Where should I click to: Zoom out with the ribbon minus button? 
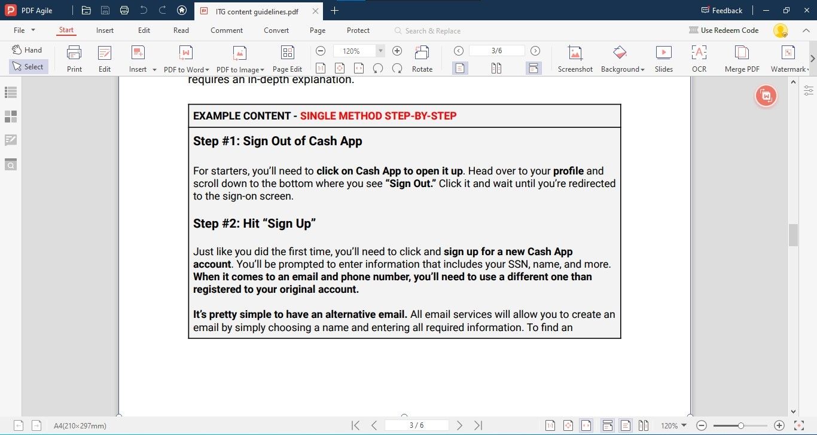[321, 51]
